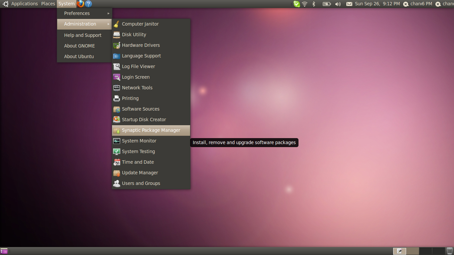This screenshot has width=454, height=255.
Task: Click the Network Tools icon
Action: click(x=116, y=88)
